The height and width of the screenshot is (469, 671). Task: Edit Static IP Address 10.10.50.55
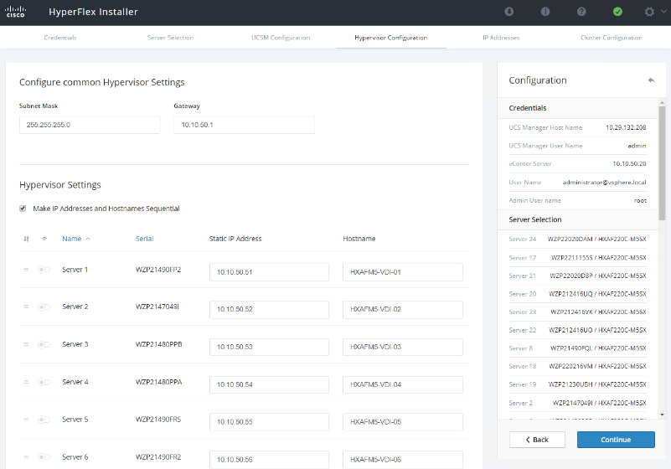(269, 422)
